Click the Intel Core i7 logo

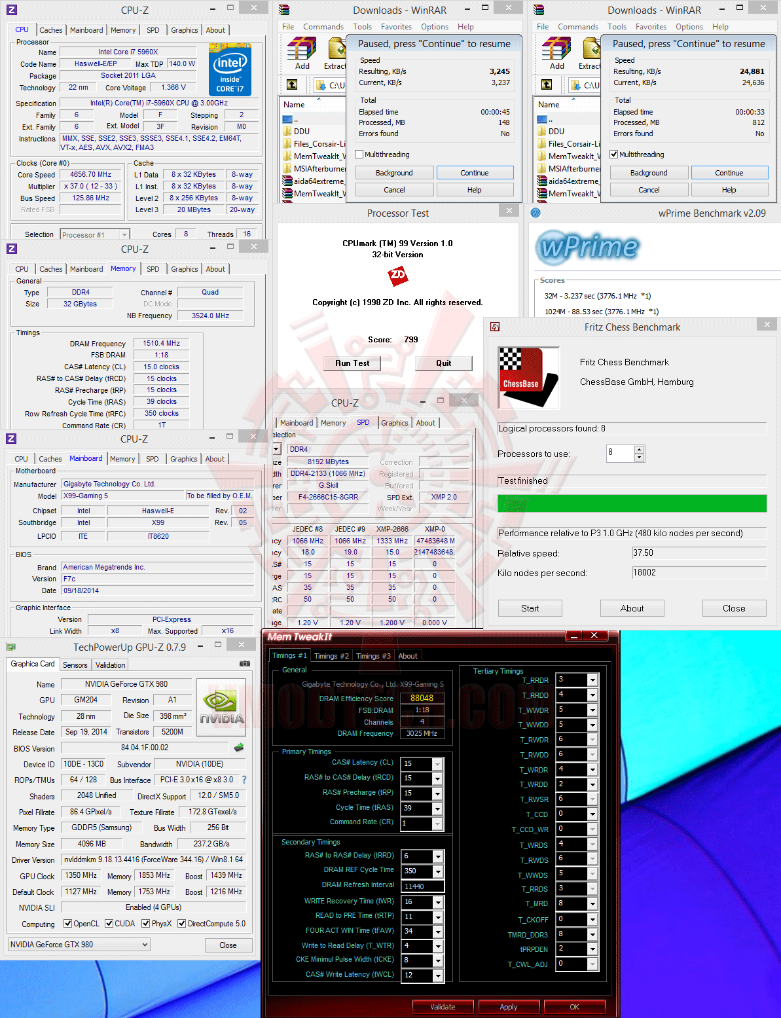230,69
